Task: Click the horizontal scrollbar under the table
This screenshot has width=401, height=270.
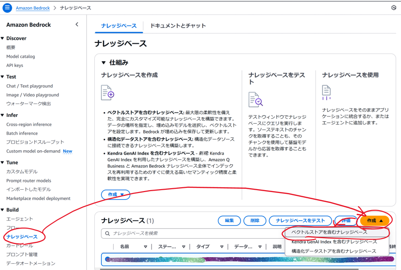Action: click(x=229, y=269)
